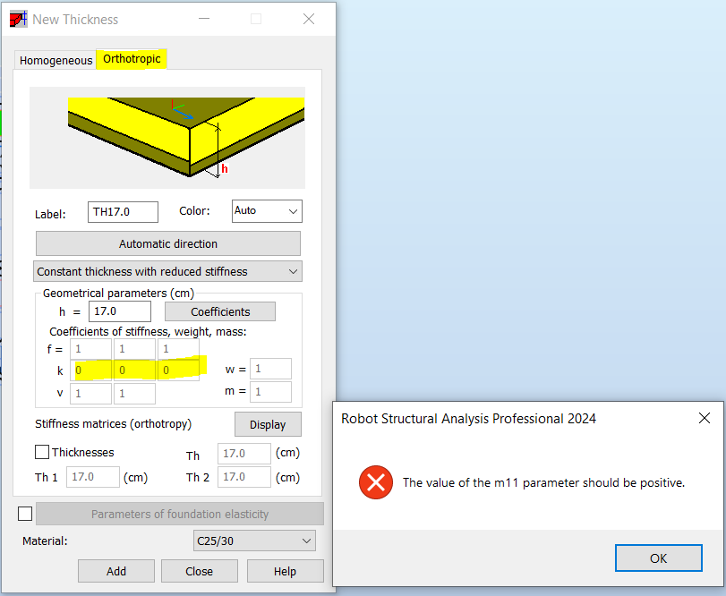Viewport: 726px width, 596px height.
Task: Open the Color dropdown set to Auto
Action: point(267,211)
